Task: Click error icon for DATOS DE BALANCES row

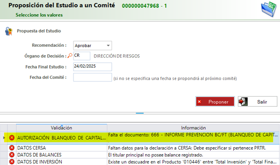Action: click(12, 155)
